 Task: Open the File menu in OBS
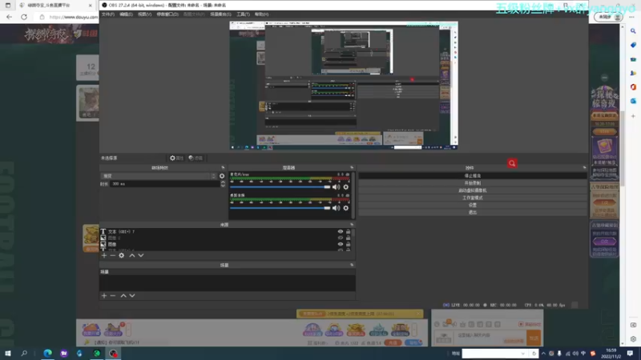click(x=108, y=14)
